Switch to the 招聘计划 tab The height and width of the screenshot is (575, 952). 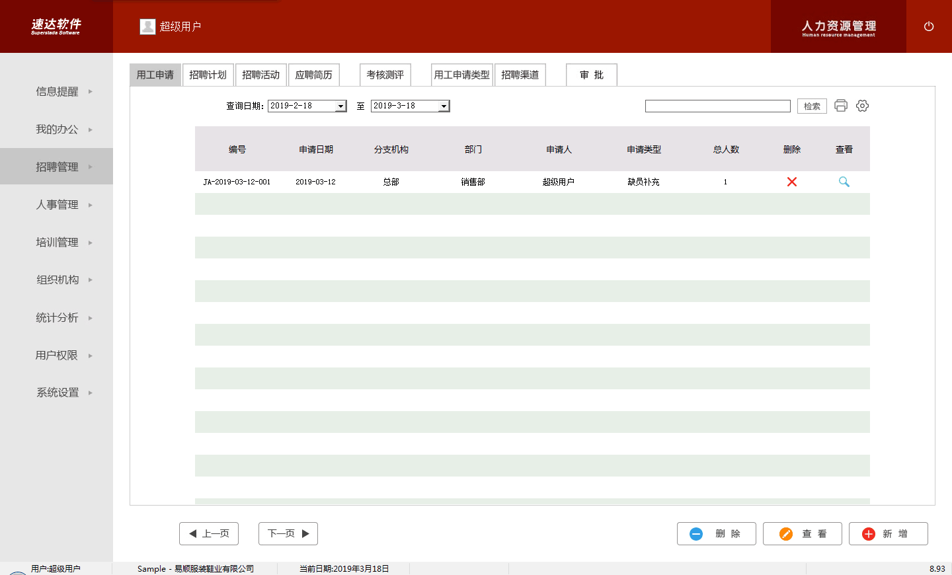point(208,75)
